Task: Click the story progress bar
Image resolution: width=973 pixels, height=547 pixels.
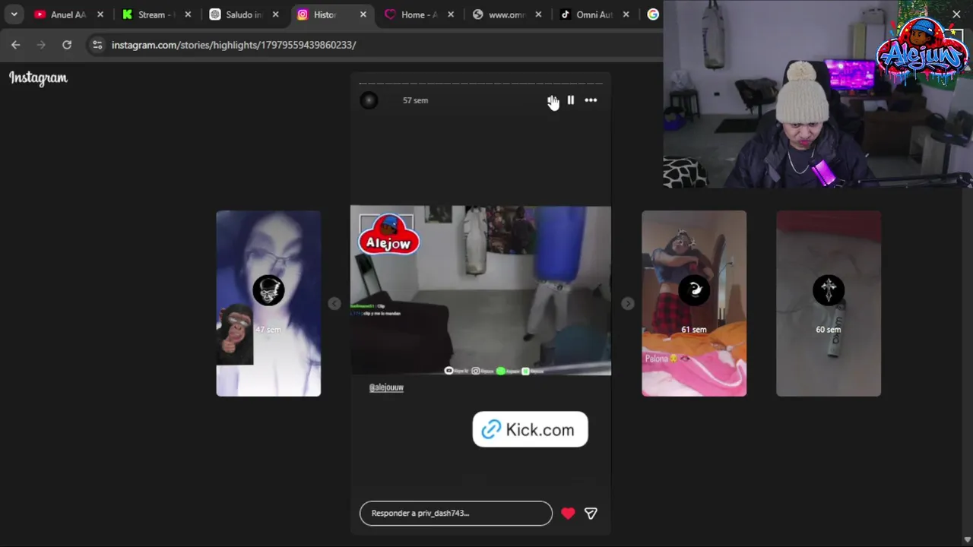Action: pos(480,84)
